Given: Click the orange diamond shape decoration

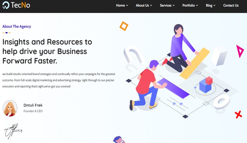Looking at the screenshot, I should tap(124, 26).
